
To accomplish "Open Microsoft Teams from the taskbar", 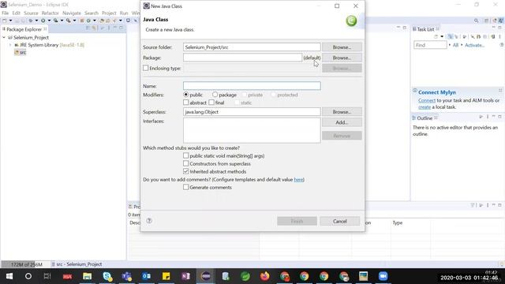I will pyautogui.click(x=127, y=276).
